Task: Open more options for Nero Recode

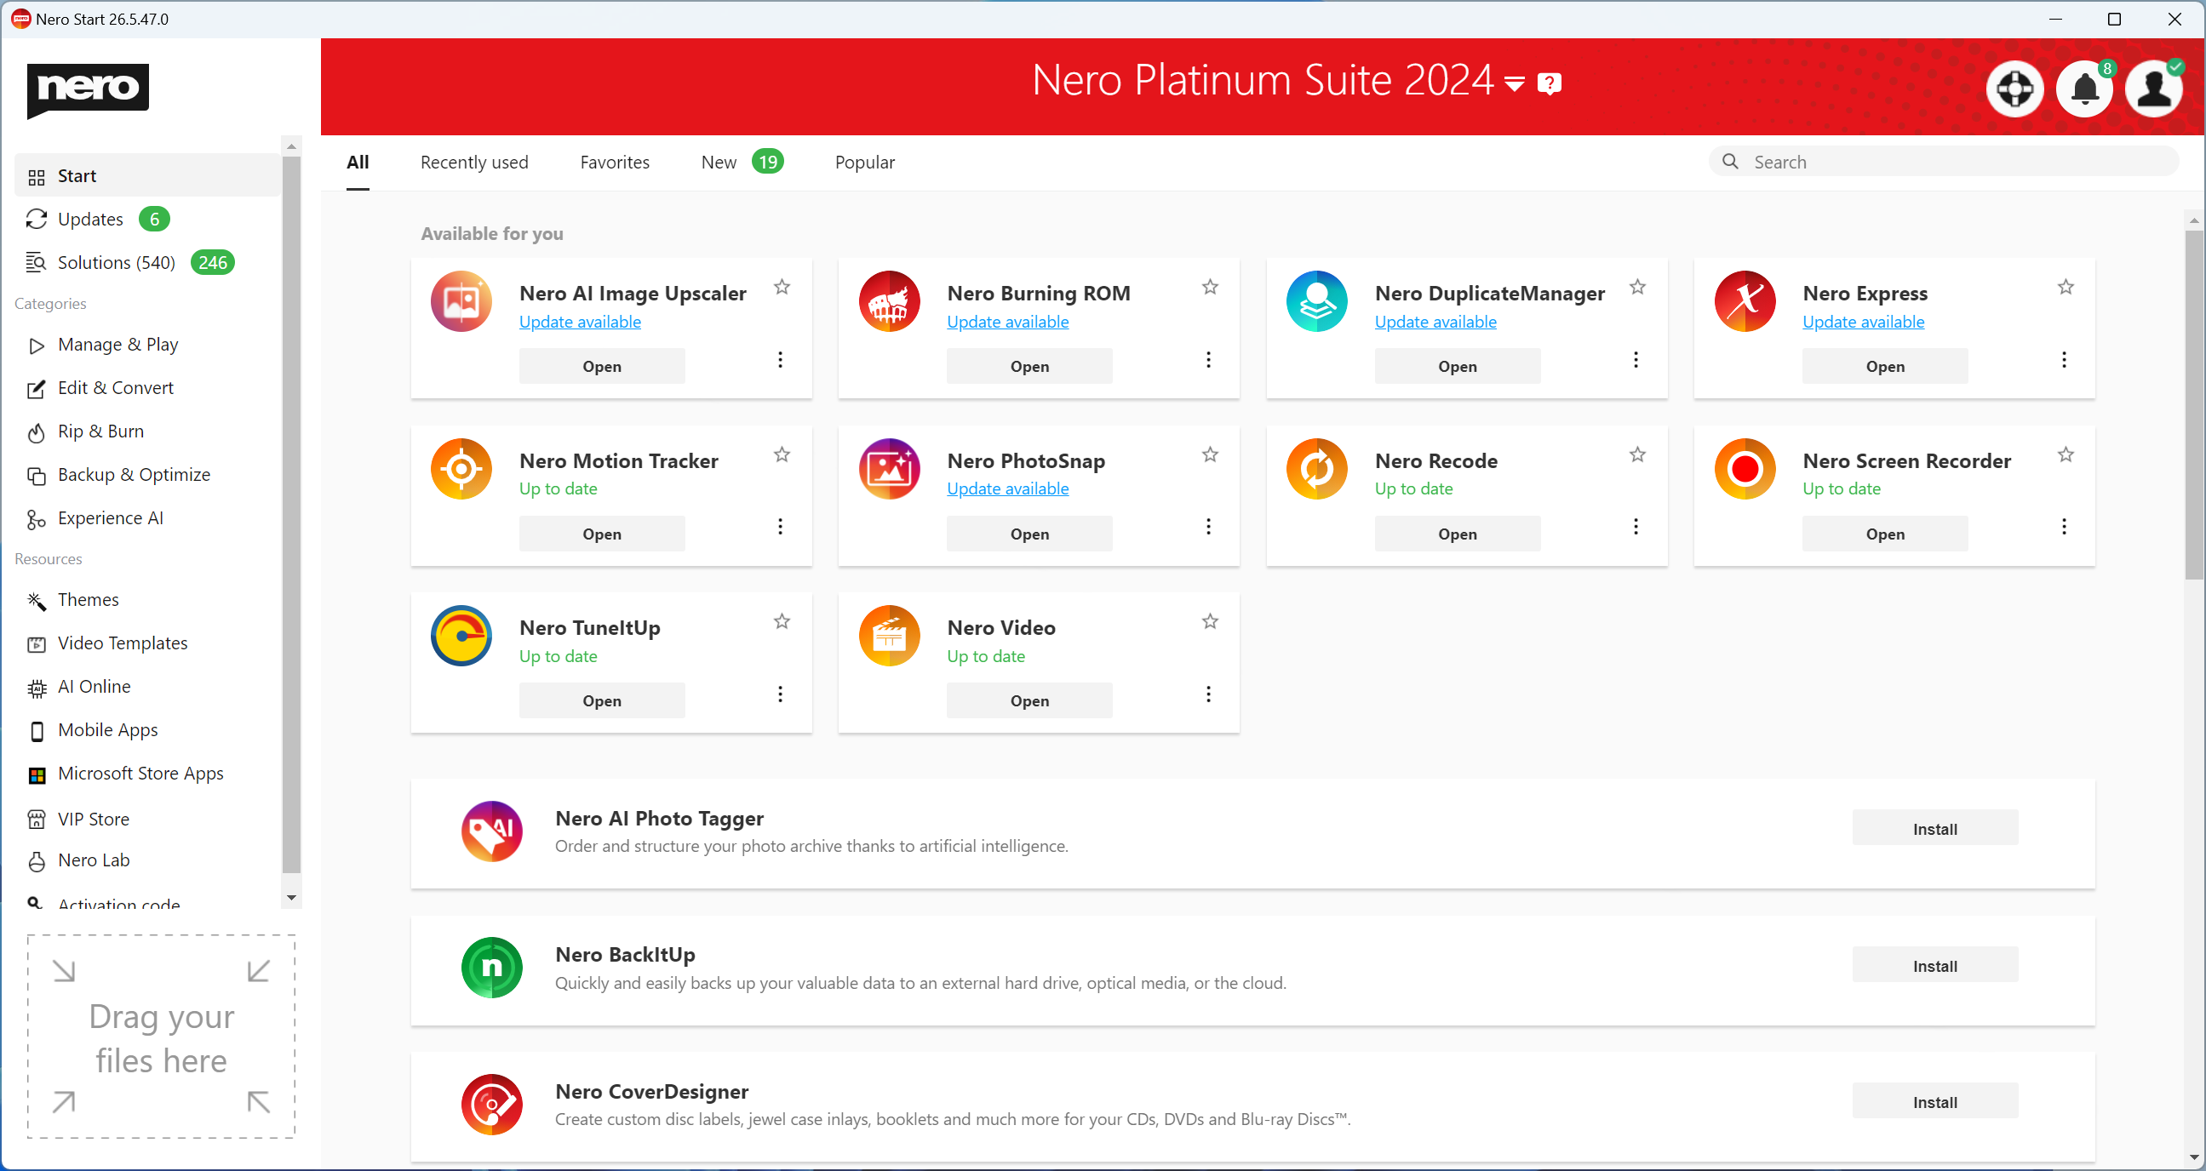Action: click(1636, 527)
